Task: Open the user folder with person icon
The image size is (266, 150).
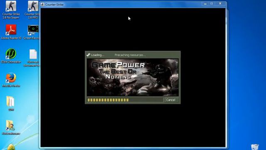Action: pos(11,127)
